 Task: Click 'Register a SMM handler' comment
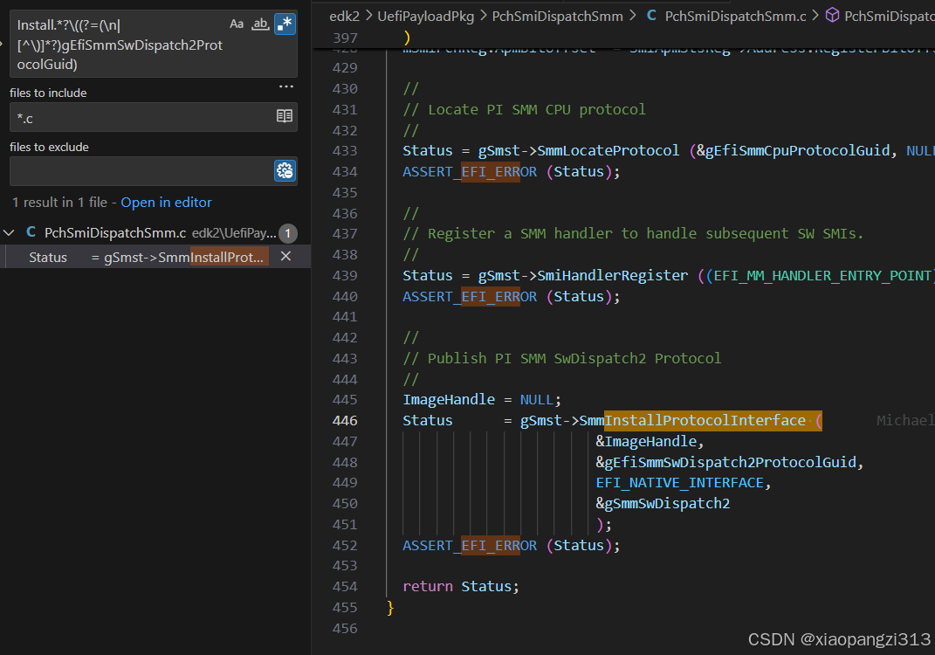click(633, 234)
